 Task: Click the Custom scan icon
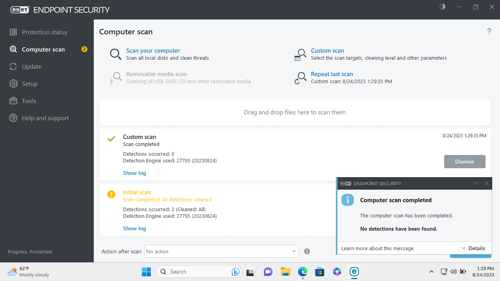click(x=300, y=55)
